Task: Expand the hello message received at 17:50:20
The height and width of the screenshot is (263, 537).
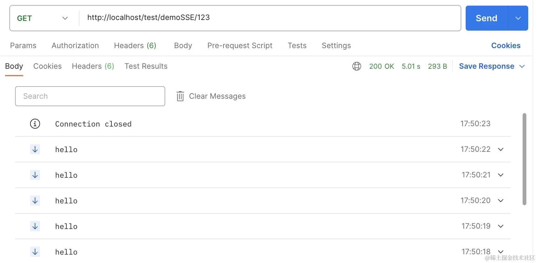Action: click(501, 201)
